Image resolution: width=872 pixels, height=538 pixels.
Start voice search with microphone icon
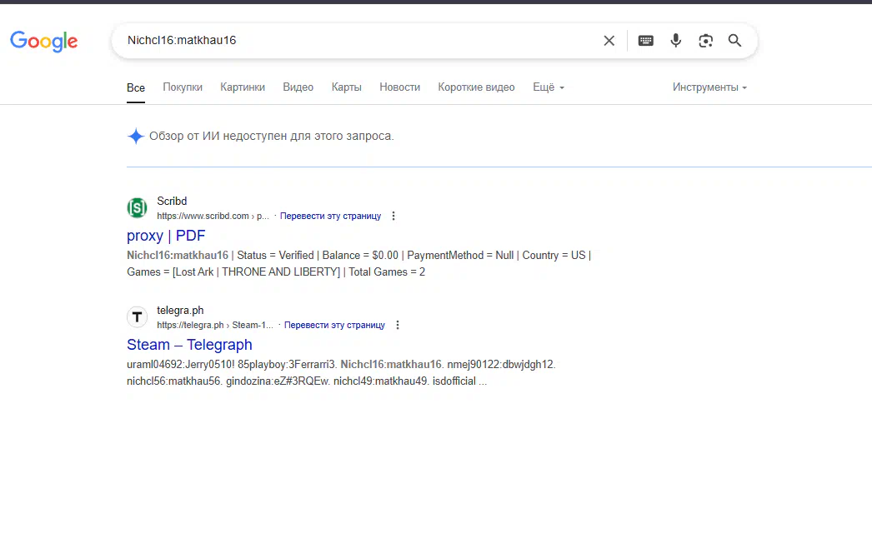(676, 41)
